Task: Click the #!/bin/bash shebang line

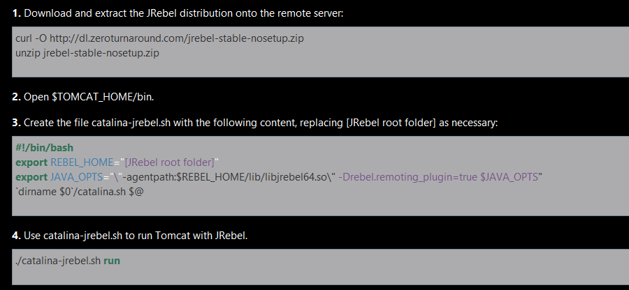Action: tap(44, 148)
